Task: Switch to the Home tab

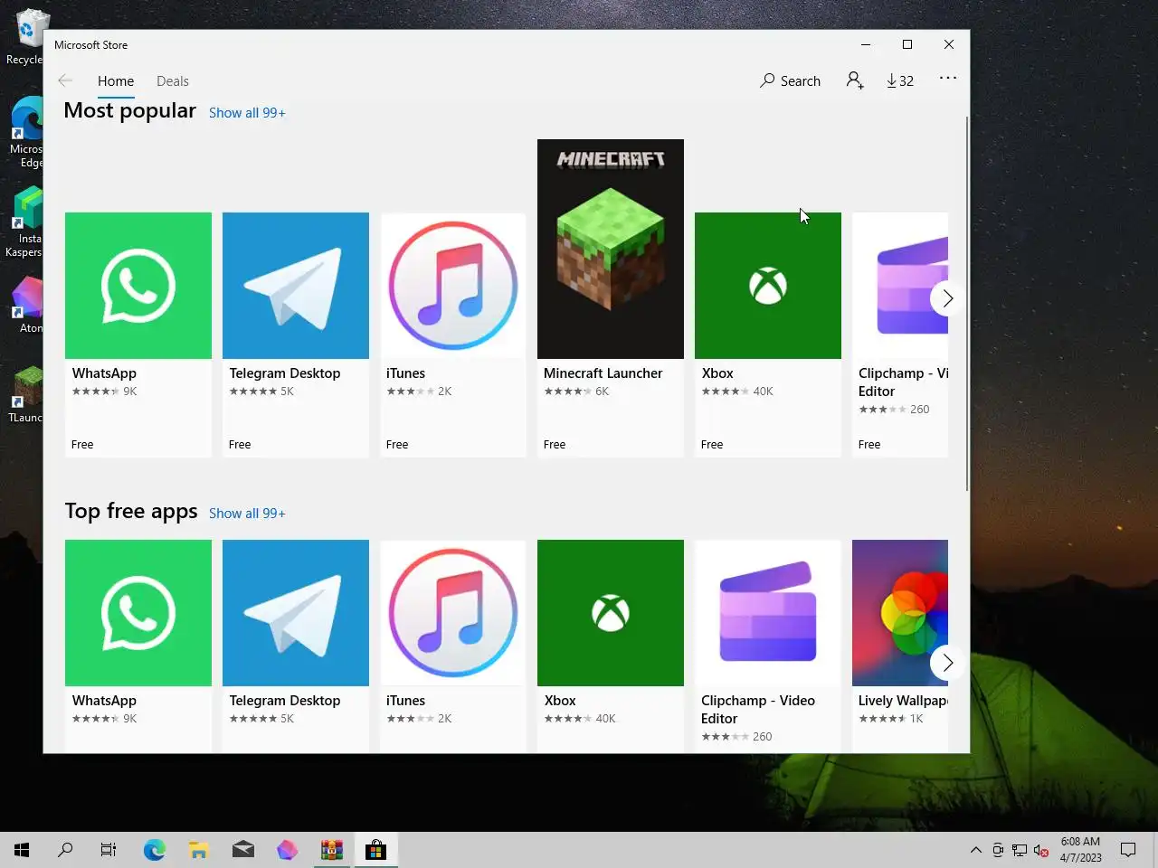Action: pos(116,81)
